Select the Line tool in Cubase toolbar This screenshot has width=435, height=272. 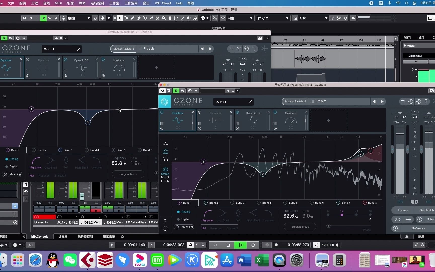183,18
